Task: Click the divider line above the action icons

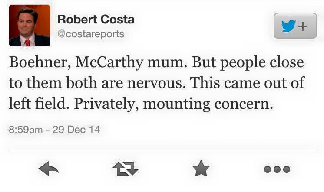Action: click(x=162, y=150)
